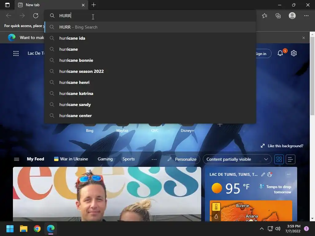Open a new browser tab

[94, 5]
